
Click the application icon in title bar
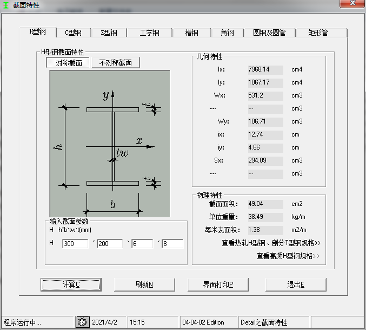tap(6, 5)
